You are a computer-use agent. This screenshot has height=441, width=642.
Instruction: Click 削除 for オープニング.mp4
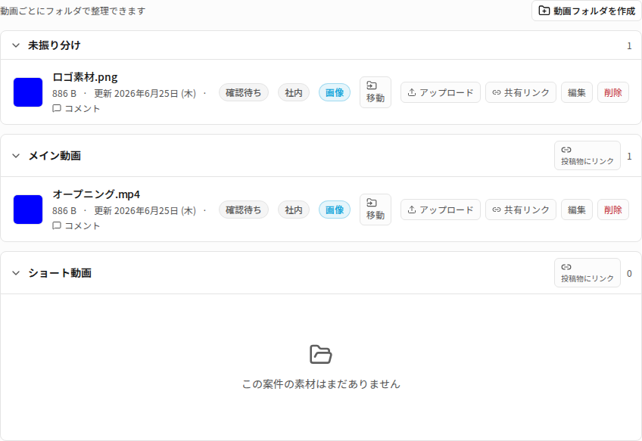pyautogui.click(x=613, y=210)
